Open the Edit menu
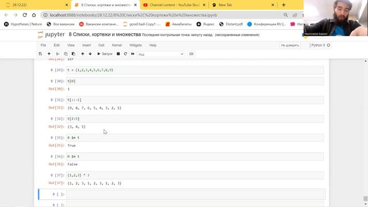Screen dimensions: 368x207 57,45
